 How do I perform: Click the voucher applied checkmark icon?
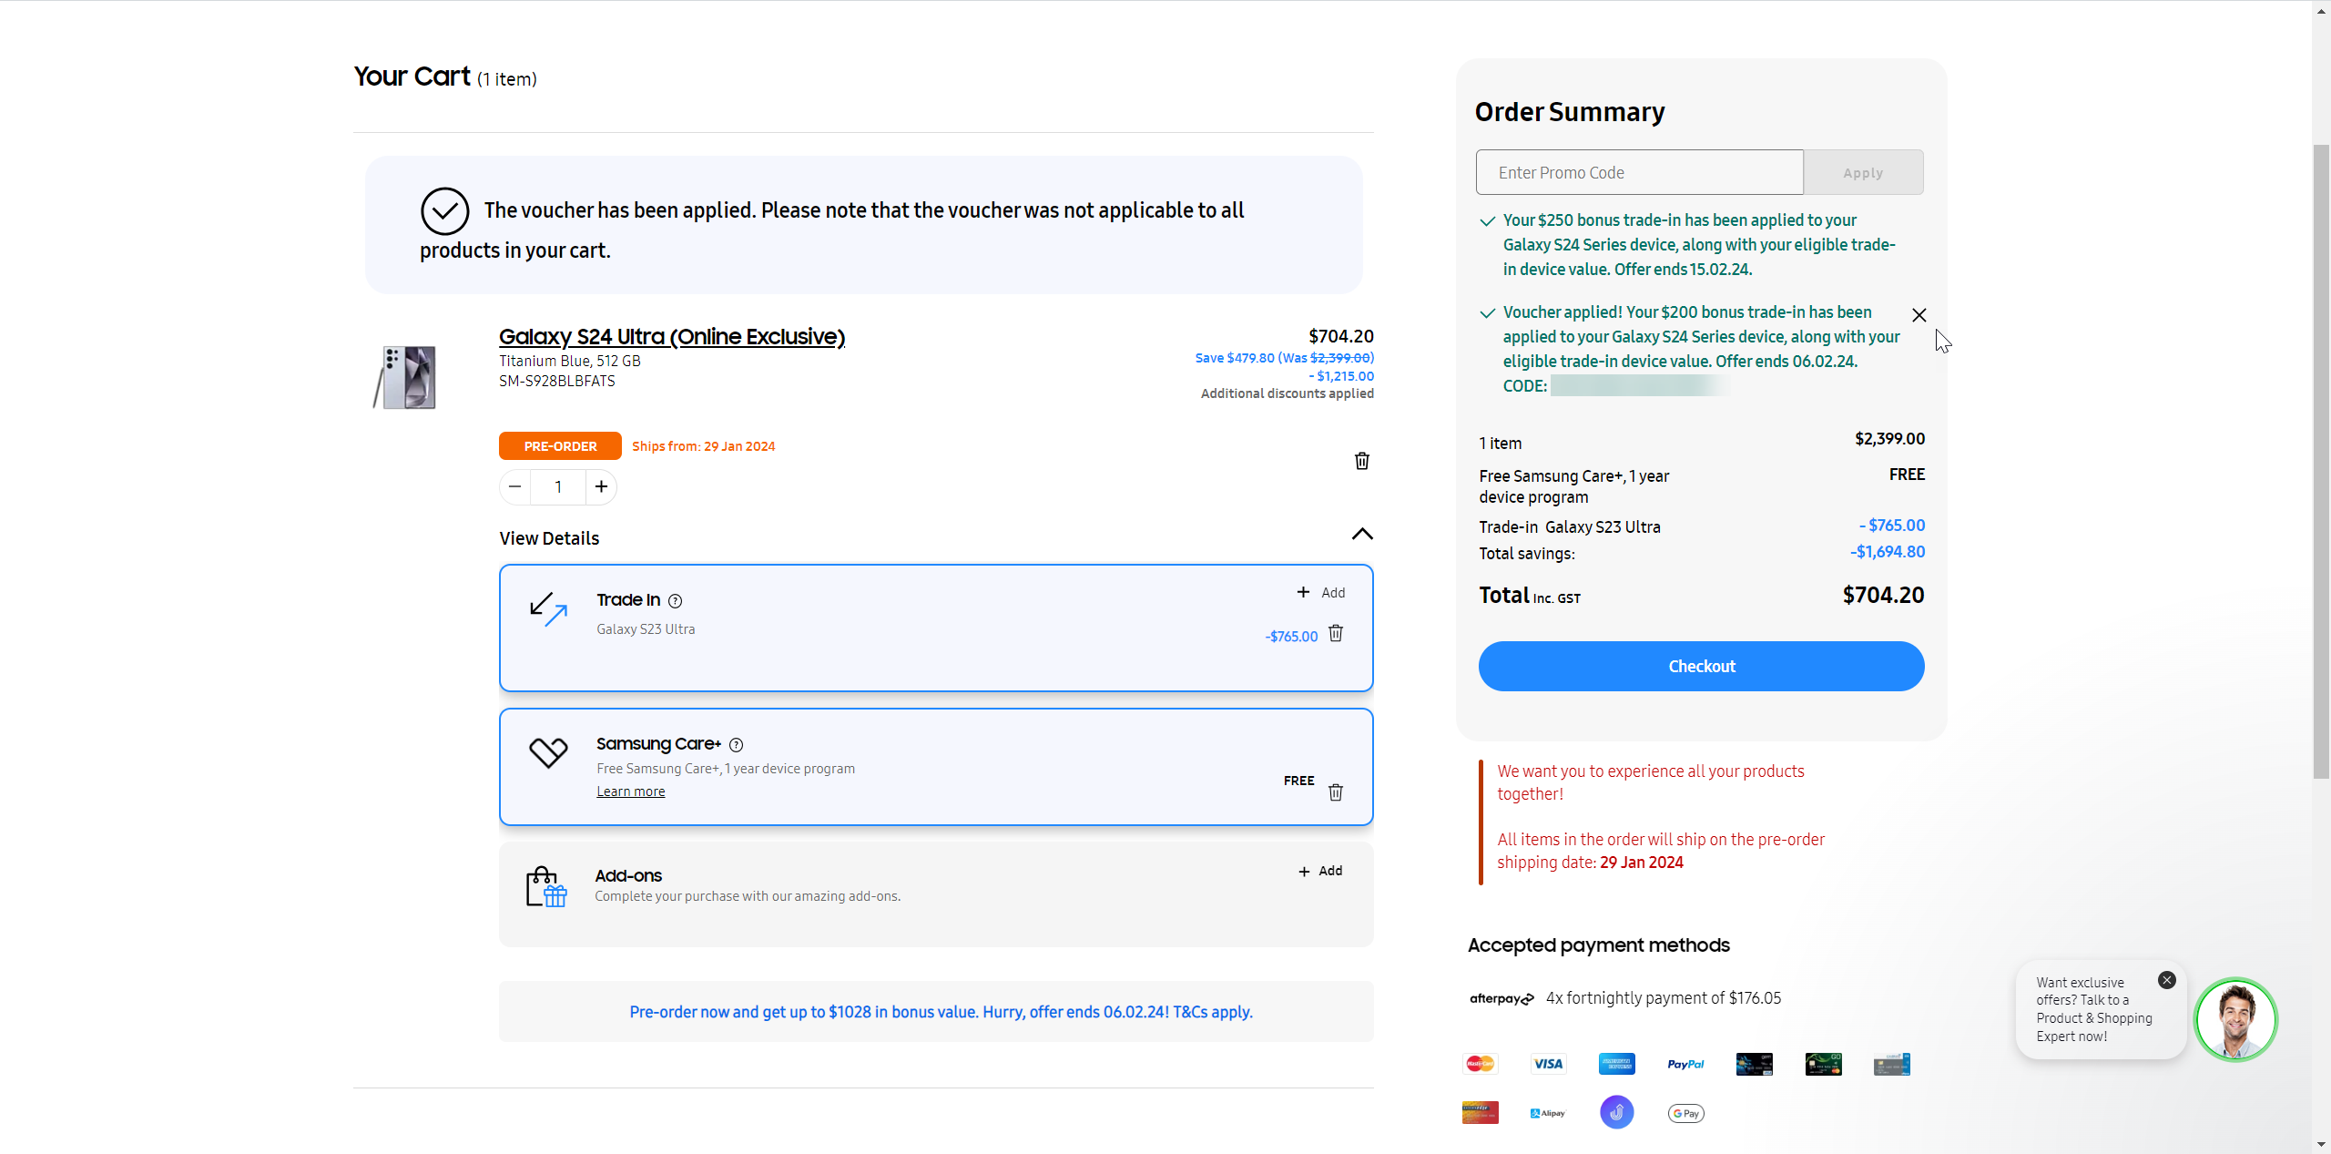tap(1488, 313)
